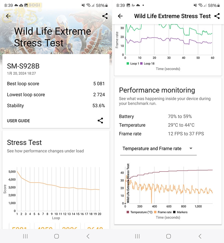
Task: Click the dropdown arrow in Performance monitoring
Action: click(x=191, y=149)
